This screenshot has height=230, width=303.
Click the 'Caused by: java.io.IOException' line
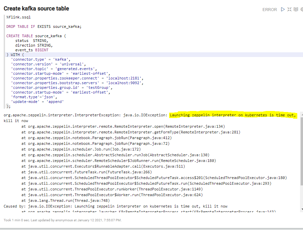pyautogui.click(x=115, y=206)
